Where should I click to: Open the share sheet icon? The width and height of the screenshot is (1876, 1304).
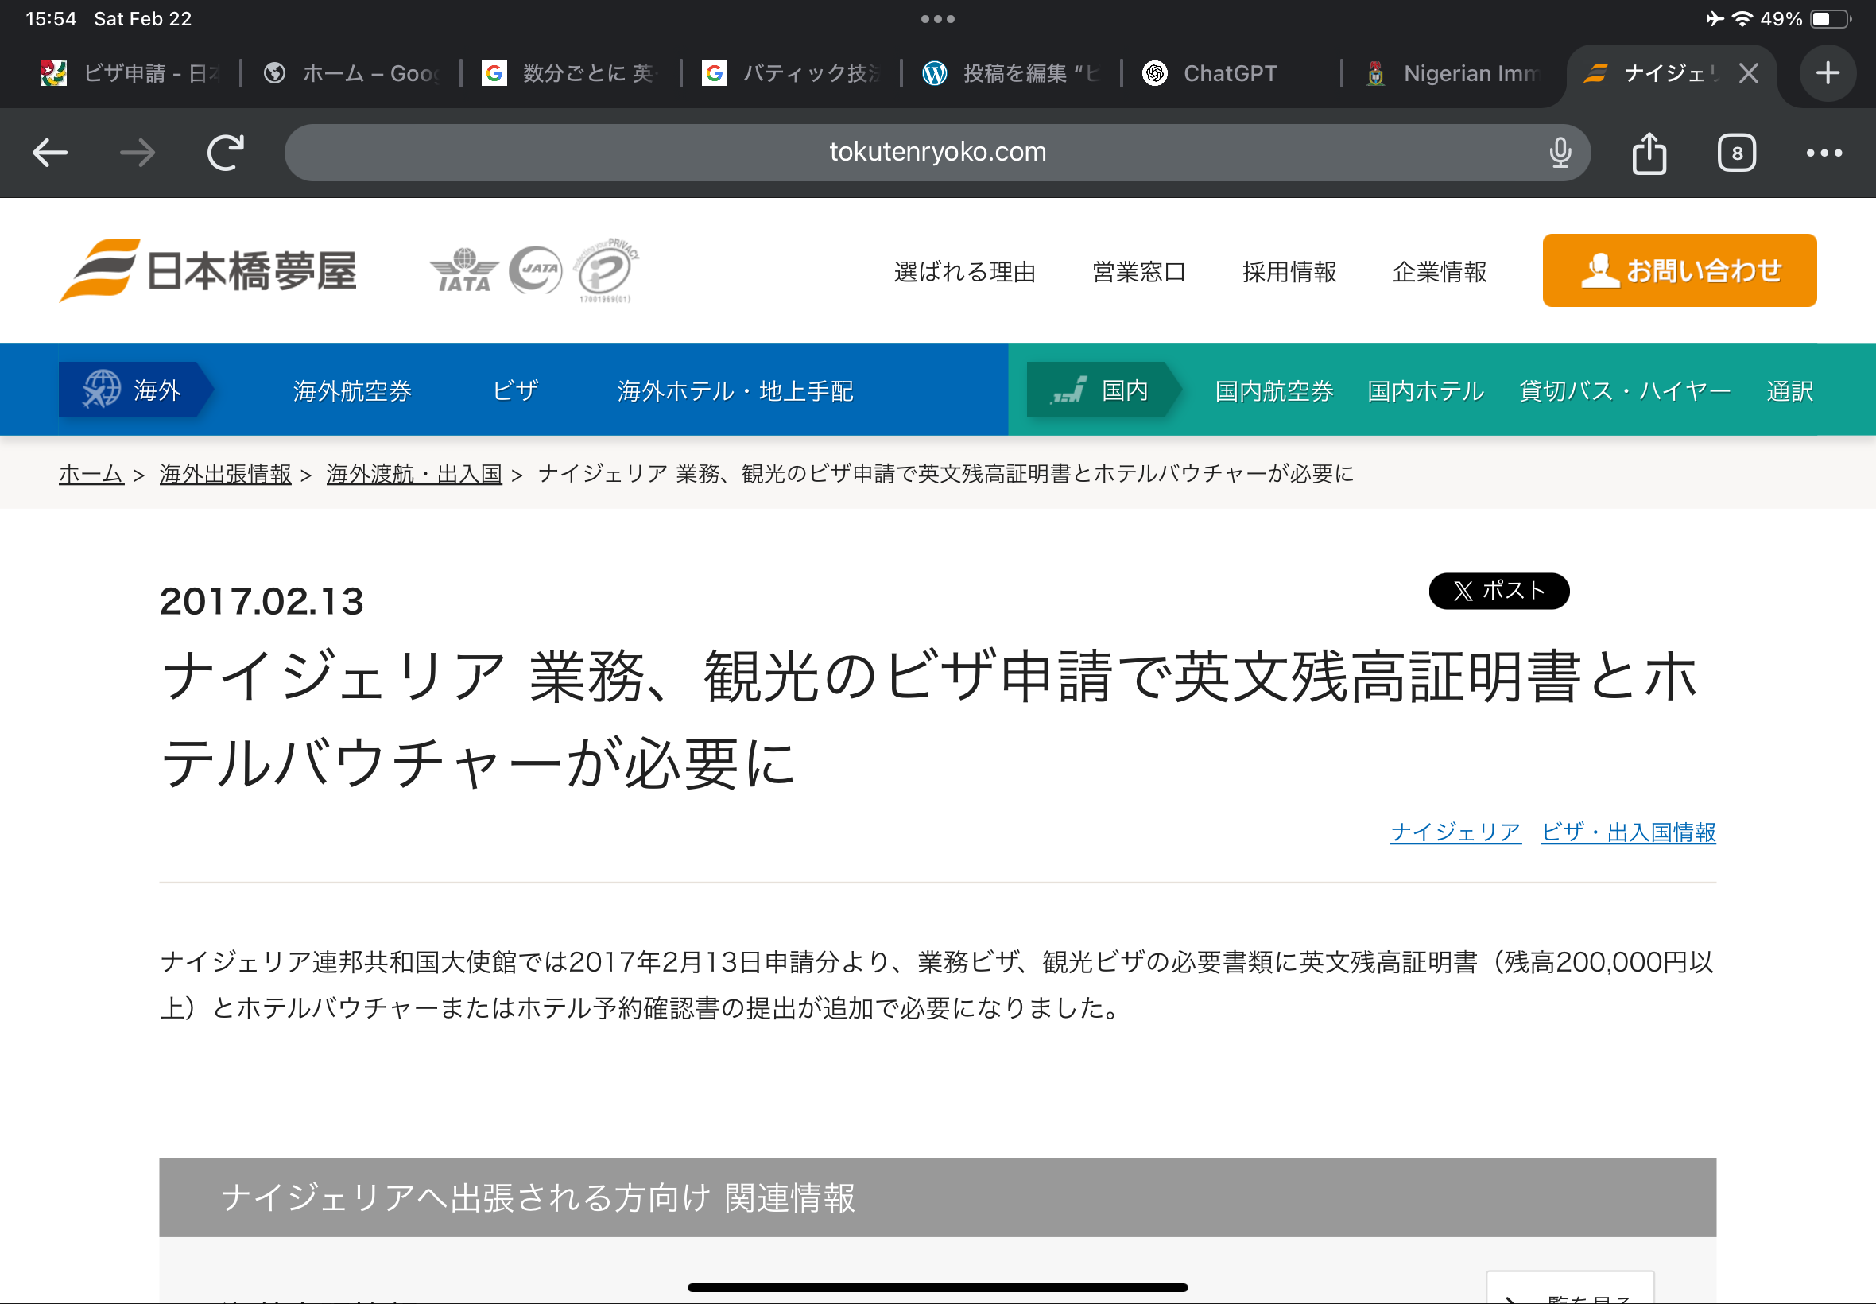[x=1649, y=153]
